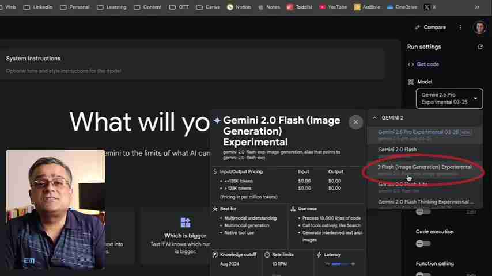Click the 'Native tool use' bullet
This screenshot has width=492, height=276.
pyautogui.click(x=239, y=233)
